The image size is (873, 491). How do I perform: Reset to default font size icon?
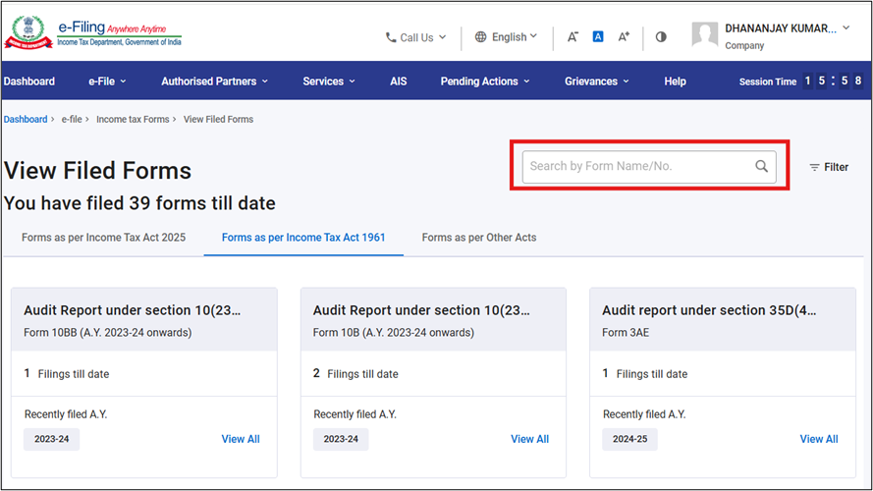[598, 36]
